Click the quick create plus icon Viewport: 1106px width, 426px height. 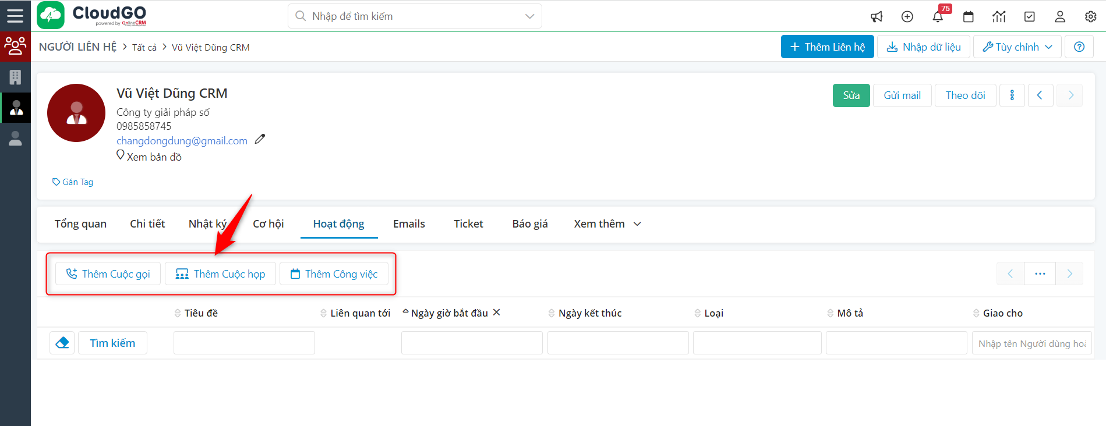[907, 16]
